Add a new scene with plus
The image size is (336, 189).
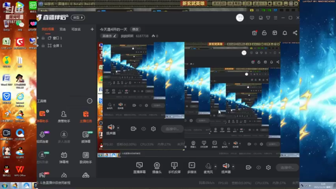(x=92, y=29)
